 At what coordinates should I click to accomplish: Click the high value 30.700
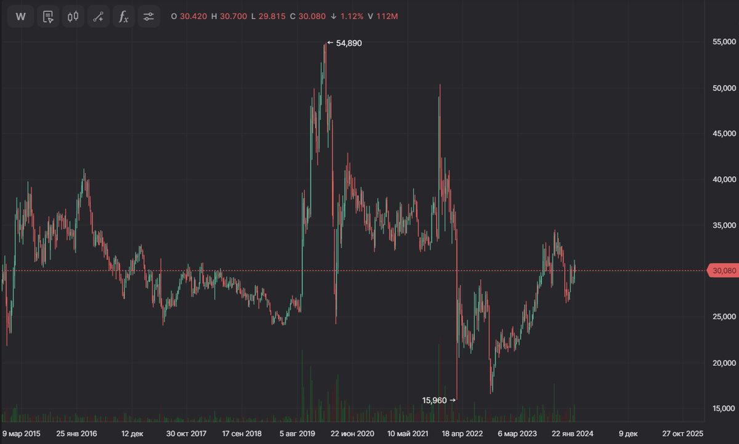[x=232, y=17]
